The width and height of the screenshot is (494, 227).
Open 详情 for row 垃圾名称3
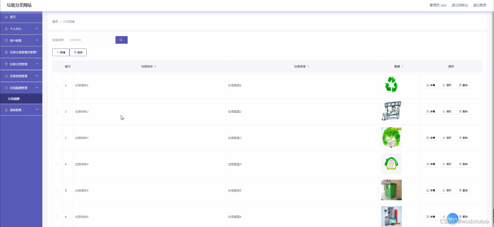coord(430,138)
